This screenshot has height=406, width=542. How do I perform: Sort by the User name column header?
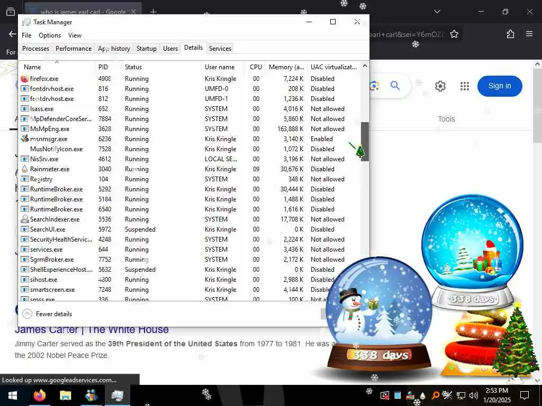(222, 67)
